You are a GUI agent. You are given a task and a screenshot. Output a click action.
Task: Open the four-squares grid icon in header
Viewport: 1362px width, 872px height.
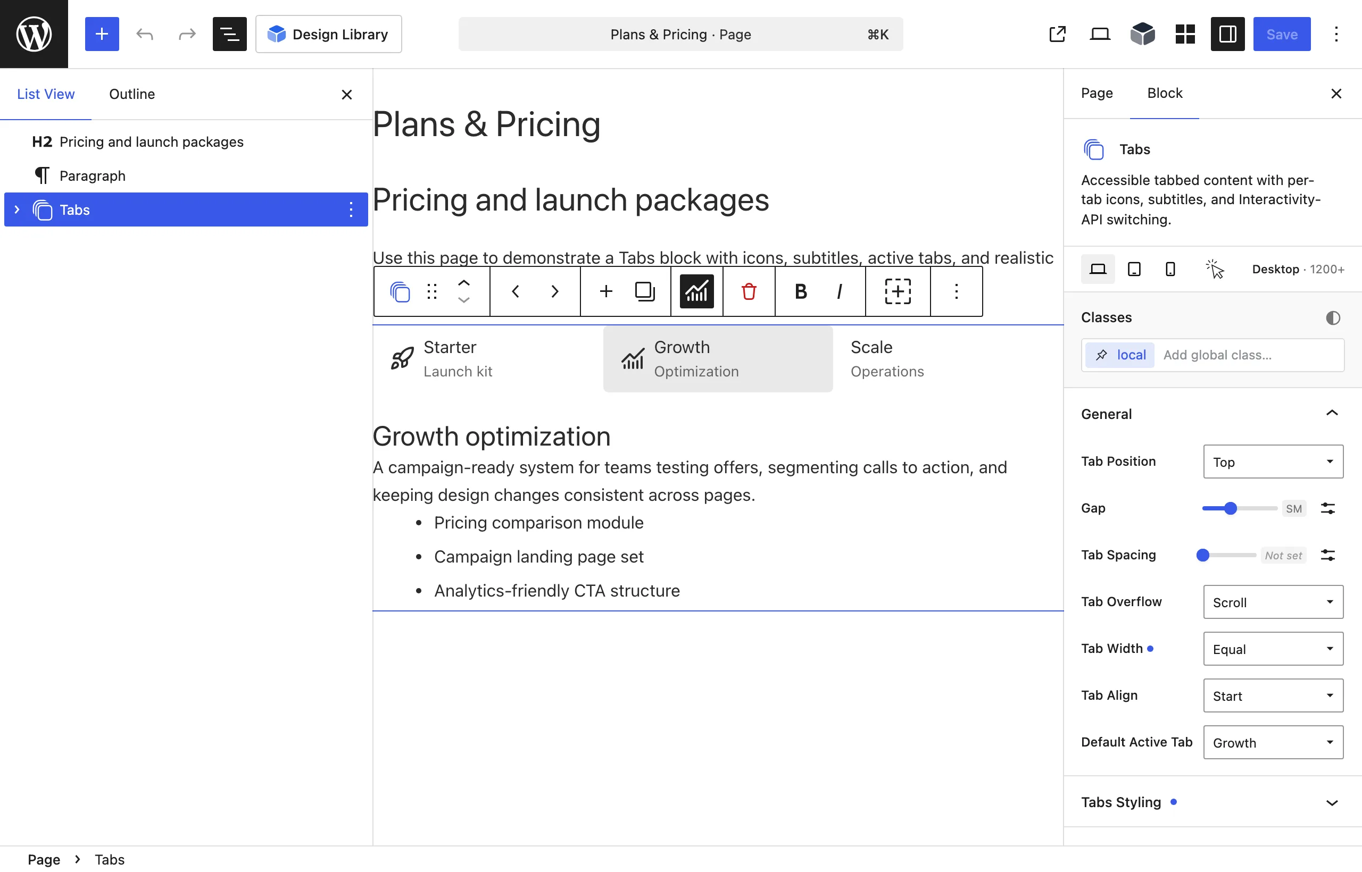pos(1185,34)
